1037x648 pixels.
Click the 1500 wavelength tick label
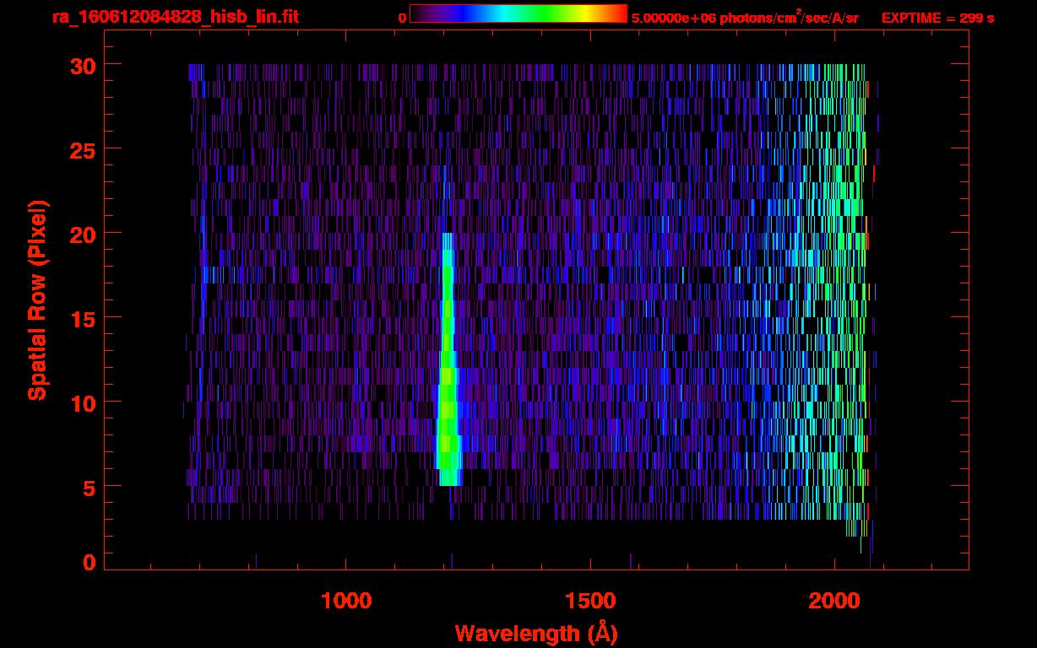tap(589, 601)
